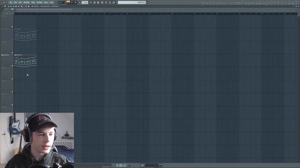This screenshot has height=168, width=300.
Task: Select the Select tool
Action: [24, 6]
